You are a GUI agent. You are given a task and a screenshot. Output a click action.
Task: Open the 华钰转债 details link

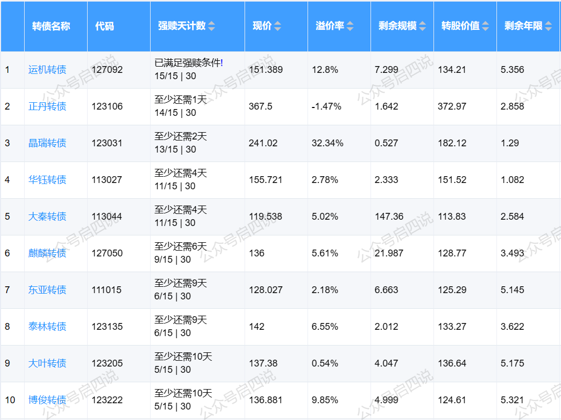(x=47, y=180)
